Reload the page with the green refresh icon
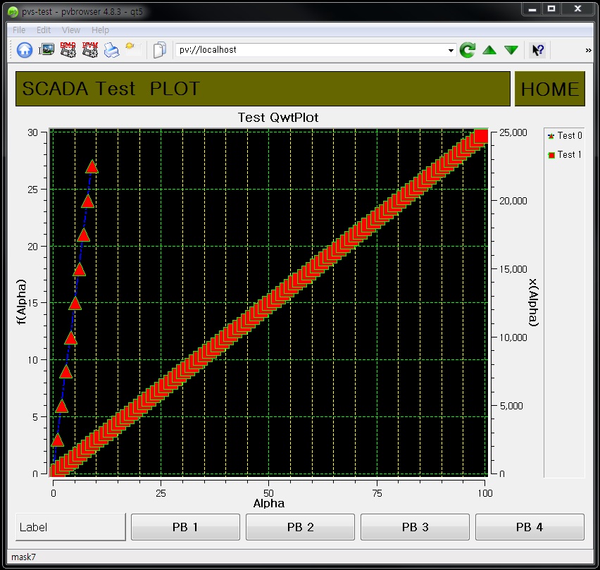Viewport: 600px width, 570px height. pyautogui.click(x=467, y=49)
